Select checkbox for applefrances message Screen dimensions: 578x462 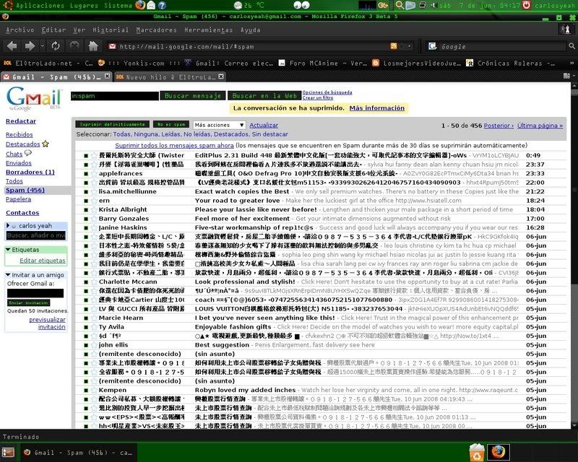[85, 173]
